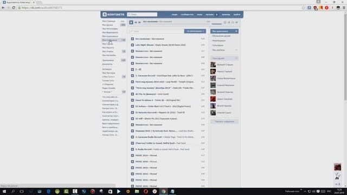Play '5. Radio Record' track
This screenshot has width=347, height=195.
(x=132, y=149)
